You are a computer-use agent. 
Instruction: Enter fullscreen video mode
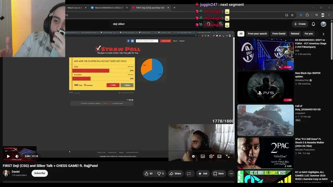coord(228,156)
